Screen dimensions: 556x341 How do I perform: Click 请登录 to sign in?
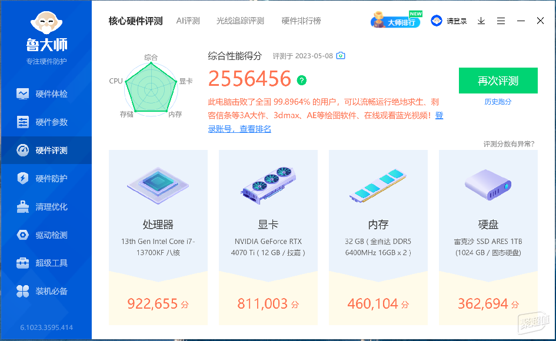(x=449, y=21)
